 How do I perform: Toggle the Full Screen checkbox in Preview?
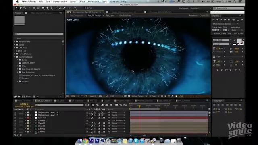coord(233,33)
